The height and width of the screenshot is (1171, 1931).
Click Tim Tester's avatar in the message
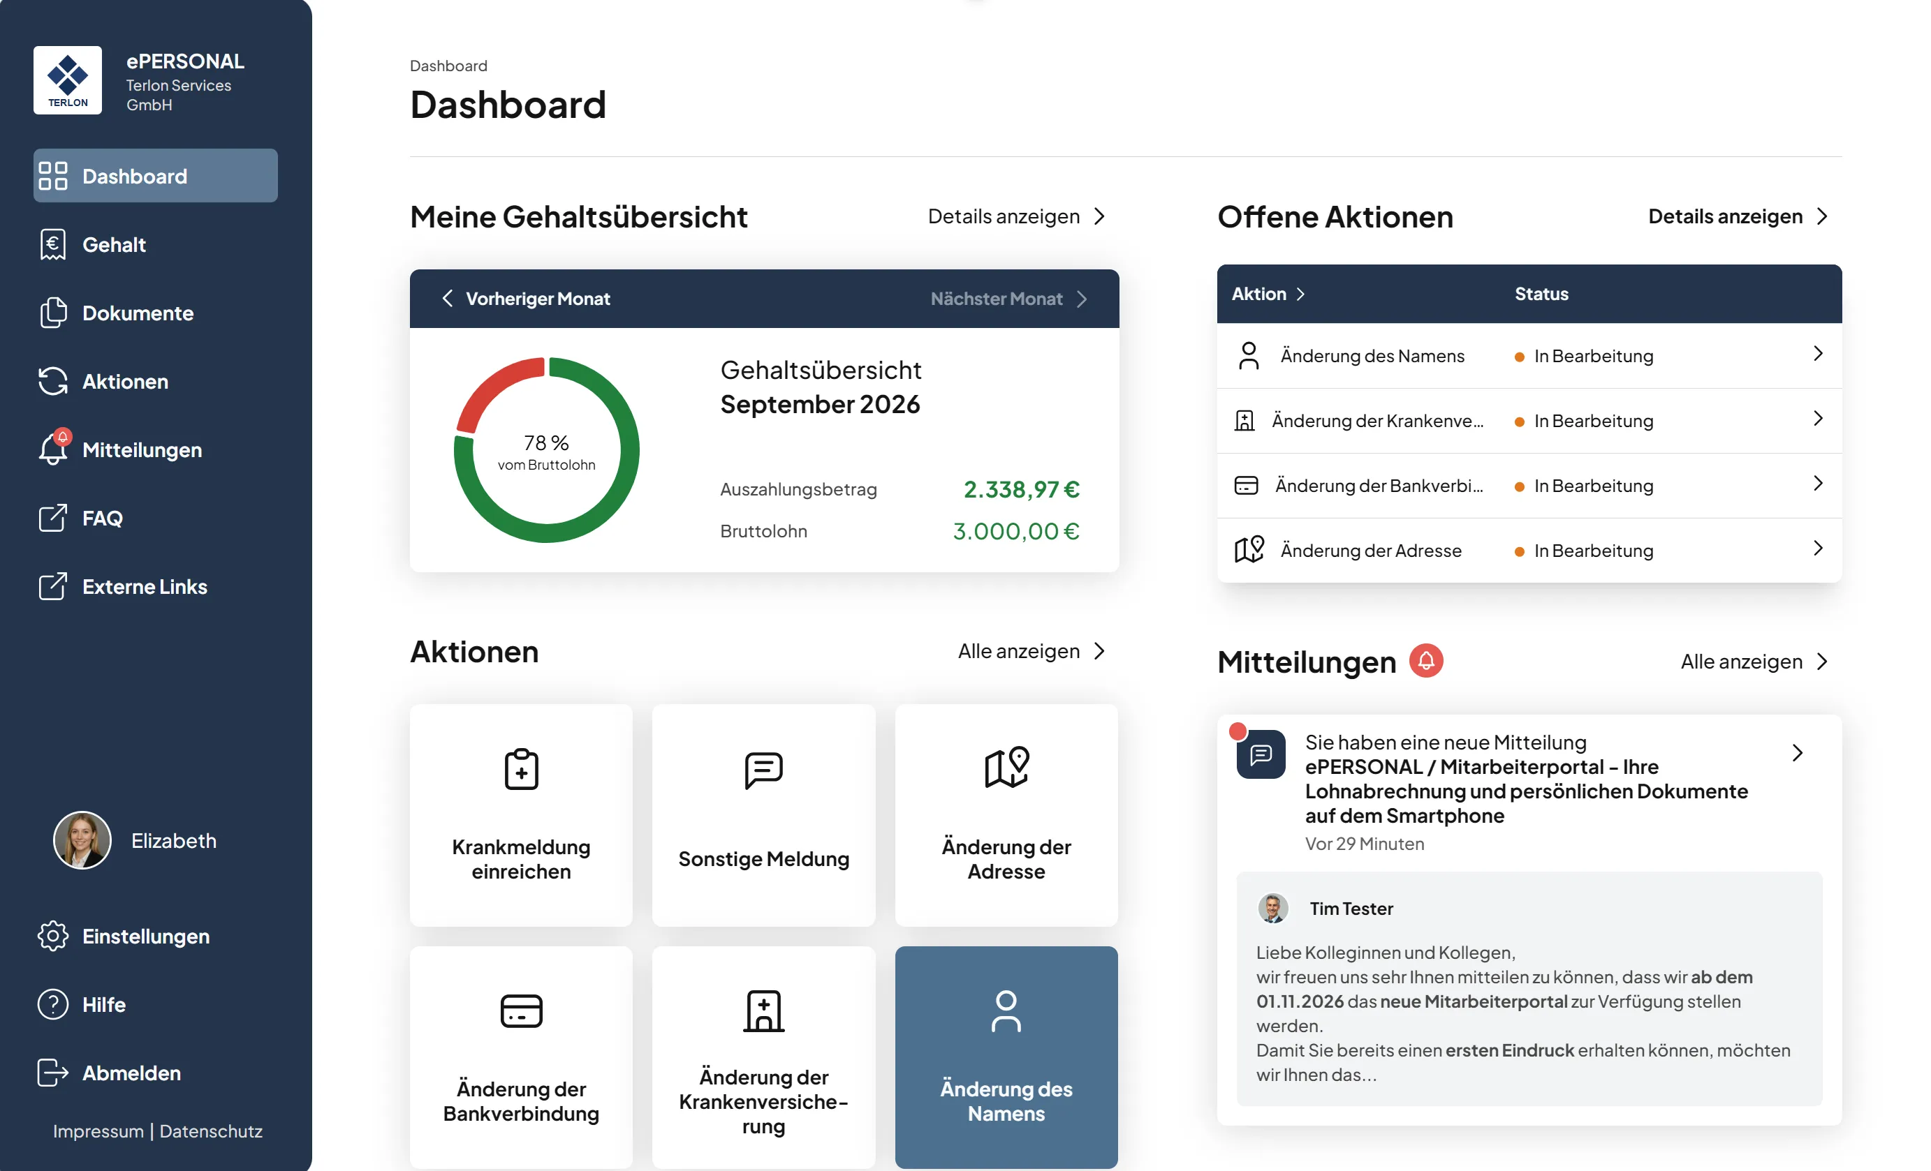point(1272,909)
